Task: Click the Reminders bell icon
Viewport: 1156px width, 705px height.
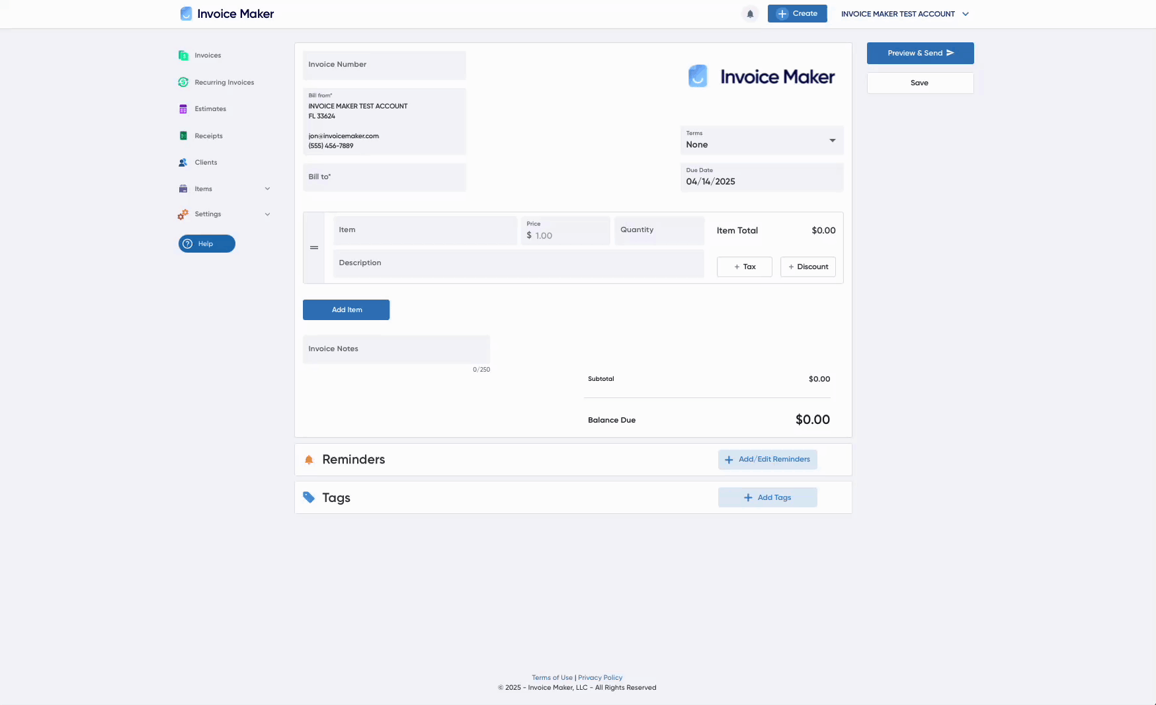Action: [x=309, y=460]
